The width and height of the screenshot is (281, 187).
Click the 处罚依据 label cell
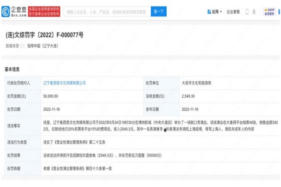(x=23, y=169)
